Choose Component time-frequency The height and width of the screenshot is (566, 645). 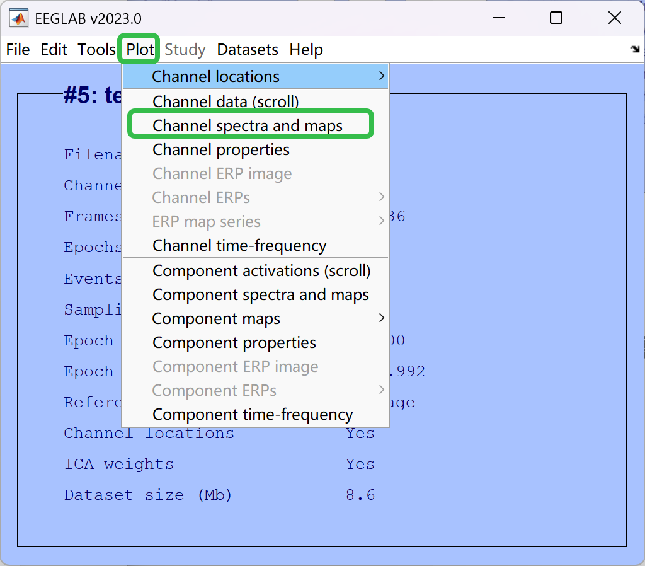pyautogui.click(x=255, y=414)
